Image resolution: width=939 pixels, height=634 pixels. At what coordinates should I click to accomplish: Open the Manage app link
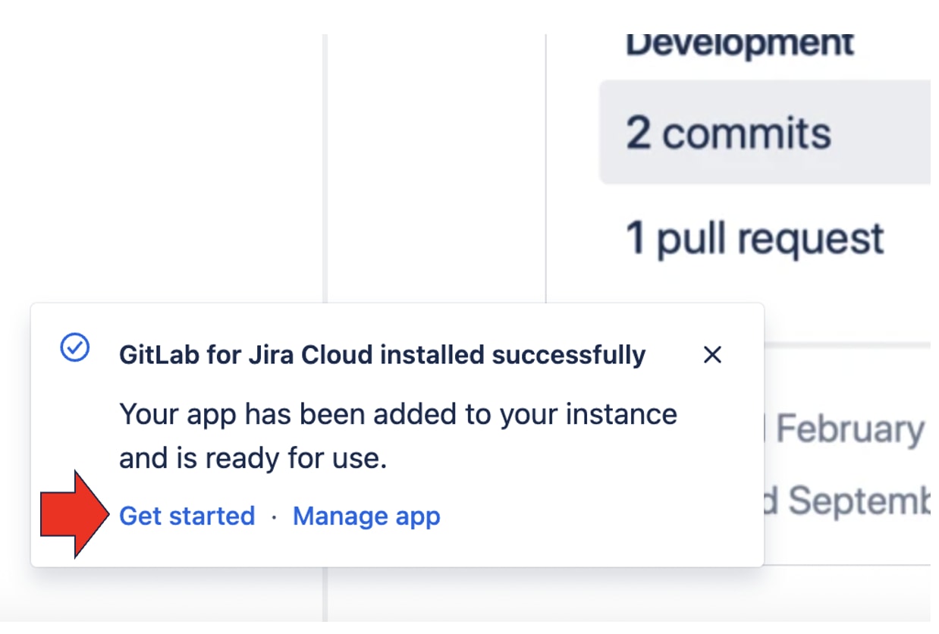(366, 516)
